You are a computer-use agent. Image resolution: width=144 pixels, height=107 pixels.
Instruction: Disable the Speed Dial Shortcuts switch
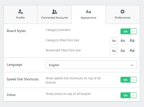pos(129,80)
